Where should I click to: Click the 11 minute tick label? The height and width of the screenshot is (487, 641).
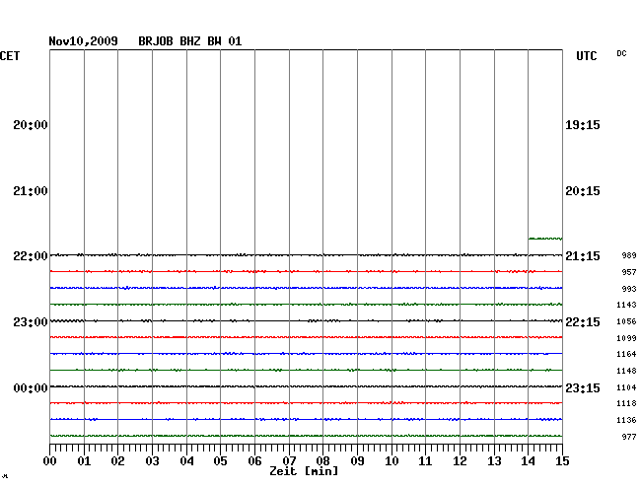(425, 461)
